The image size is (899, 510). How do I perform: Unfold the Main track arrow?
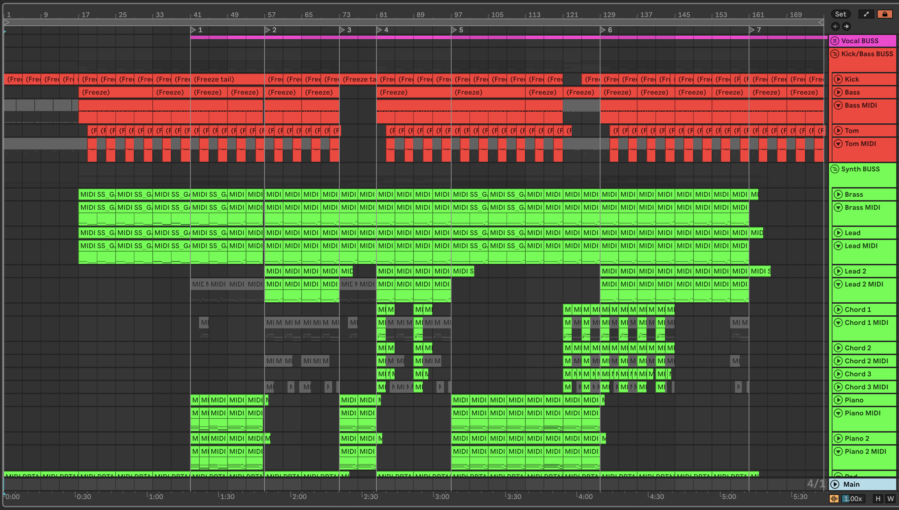[x=835, y=484]
